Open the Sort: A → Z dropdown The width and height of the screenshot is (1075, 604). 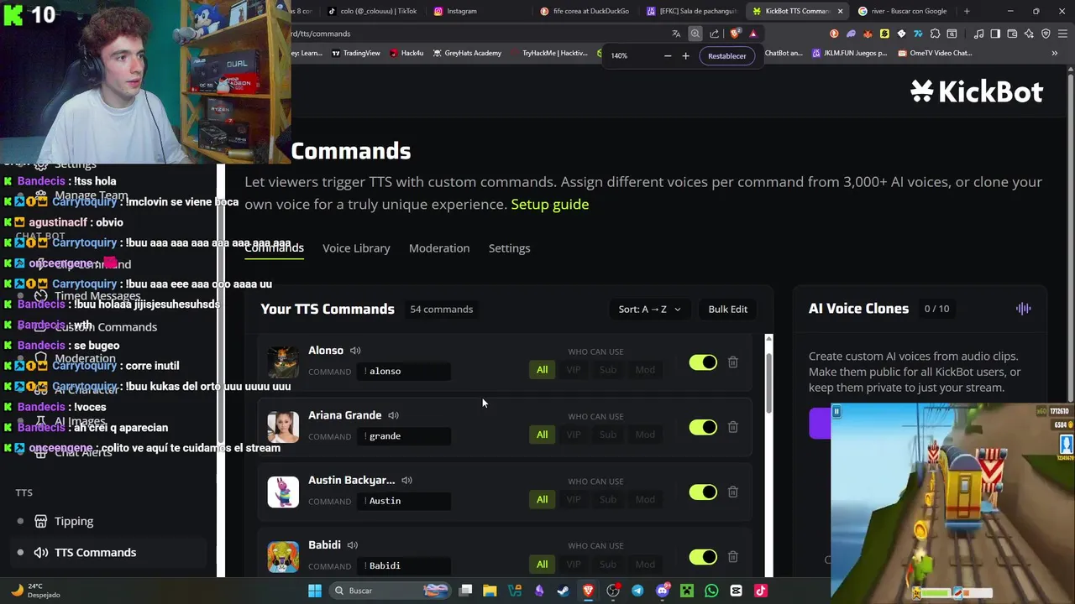coord(649,309)
